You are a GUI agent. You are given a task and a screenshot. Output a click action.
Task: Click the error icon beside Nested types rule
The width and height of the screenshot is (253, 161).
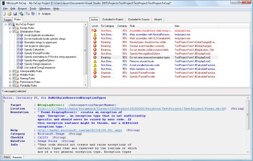(x=95, y=42)
